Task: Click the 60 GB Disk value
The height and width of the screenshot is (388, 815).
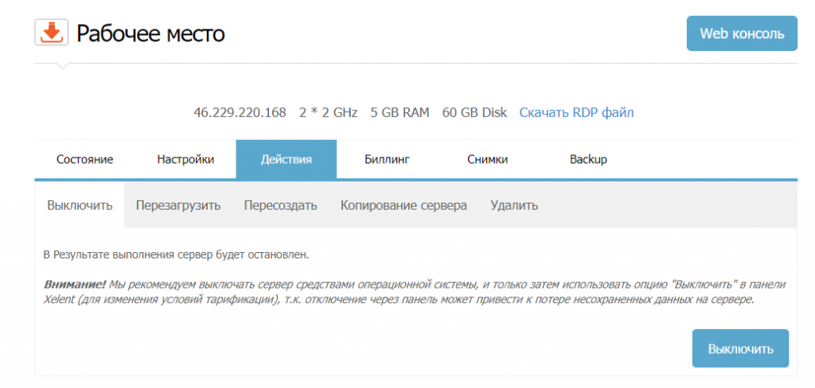Action: click(x=474, y=112)
